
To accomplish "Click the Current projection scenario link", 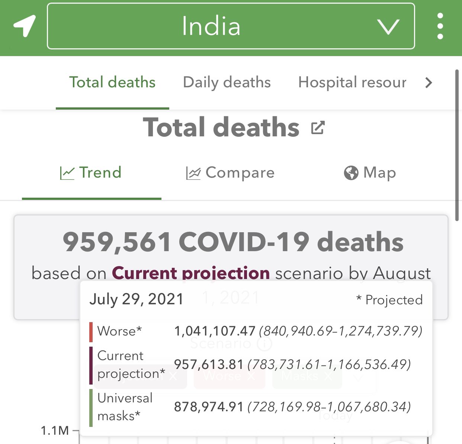I will click(191, 273).
